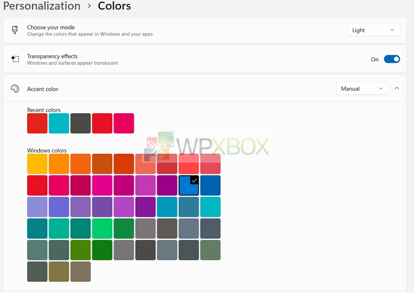414x293 pixels.
Task: Click the palette icon beside Accent color
Action: [15, 88]
